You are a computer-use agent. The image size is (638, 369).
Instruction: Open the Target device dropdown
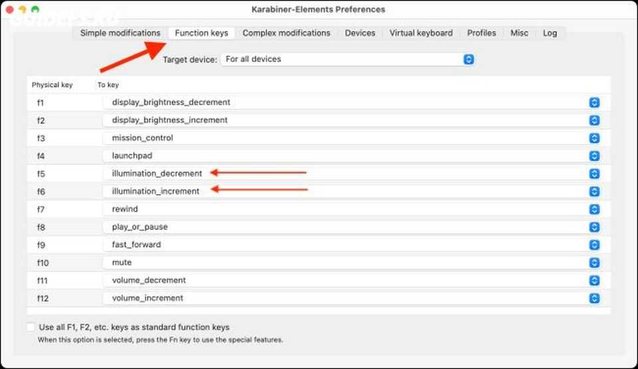(468, 59)
